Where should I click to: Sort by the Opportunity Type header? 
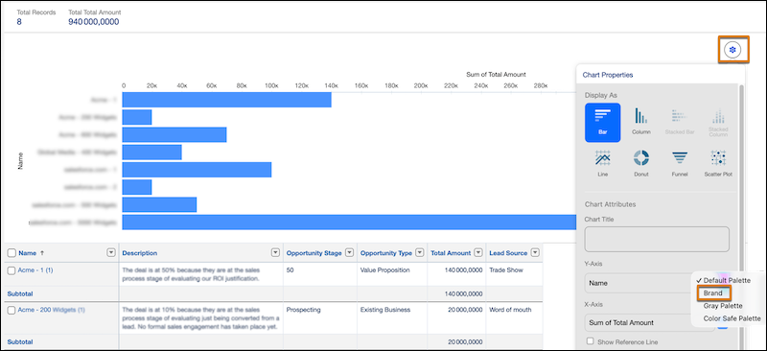[386, 253]
